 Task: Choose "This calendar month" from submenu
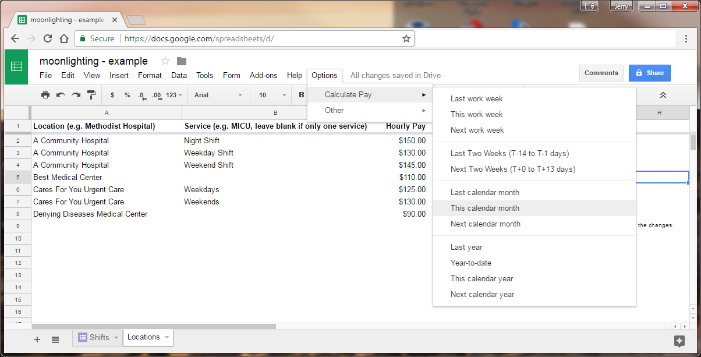click(485, 208)
